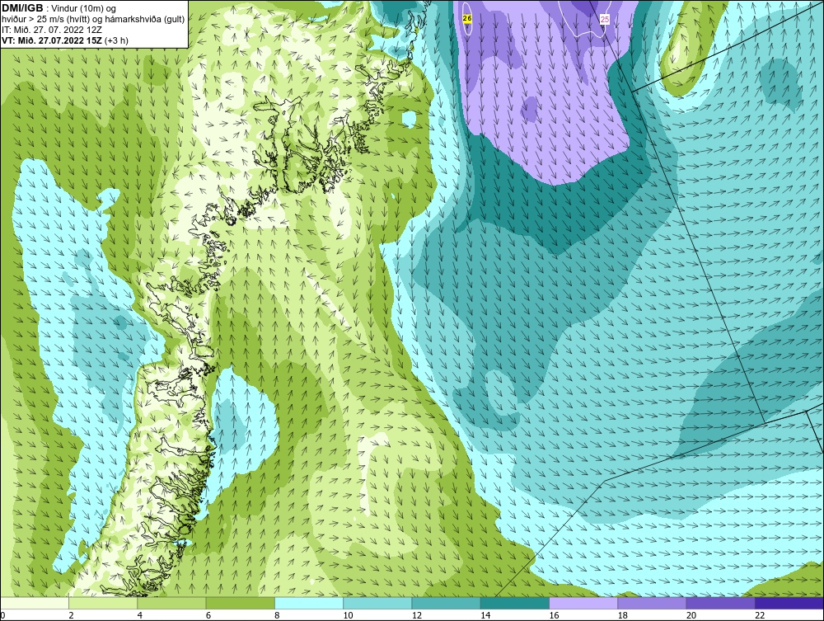The width and height of the screenshot is (824, 621).
Task: Click the "hviður > 25 m/s (hvítt)" line
Action: (x=45, y=20)
